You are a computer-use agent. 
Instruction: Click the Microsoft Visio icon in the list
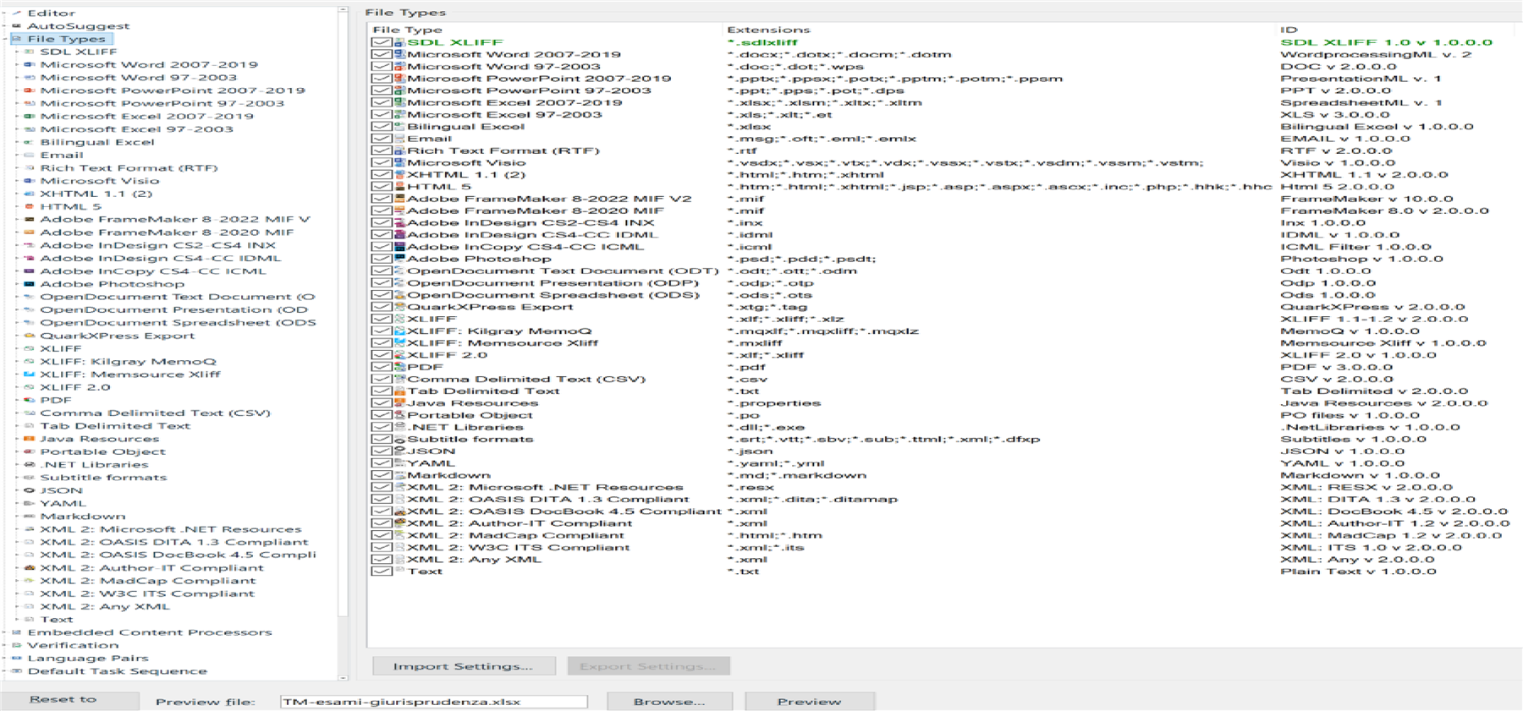[399, 162]
